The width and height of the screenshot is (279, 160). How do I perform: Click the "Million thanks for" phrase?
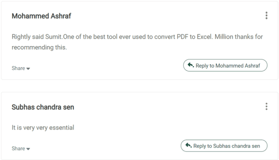[x=239, y=37]
